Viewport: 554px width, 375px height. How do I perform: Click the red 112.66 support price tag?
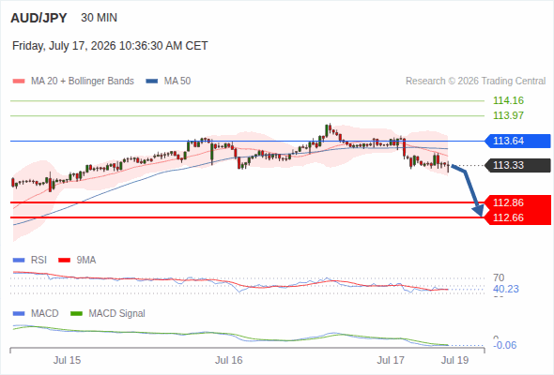517,217
